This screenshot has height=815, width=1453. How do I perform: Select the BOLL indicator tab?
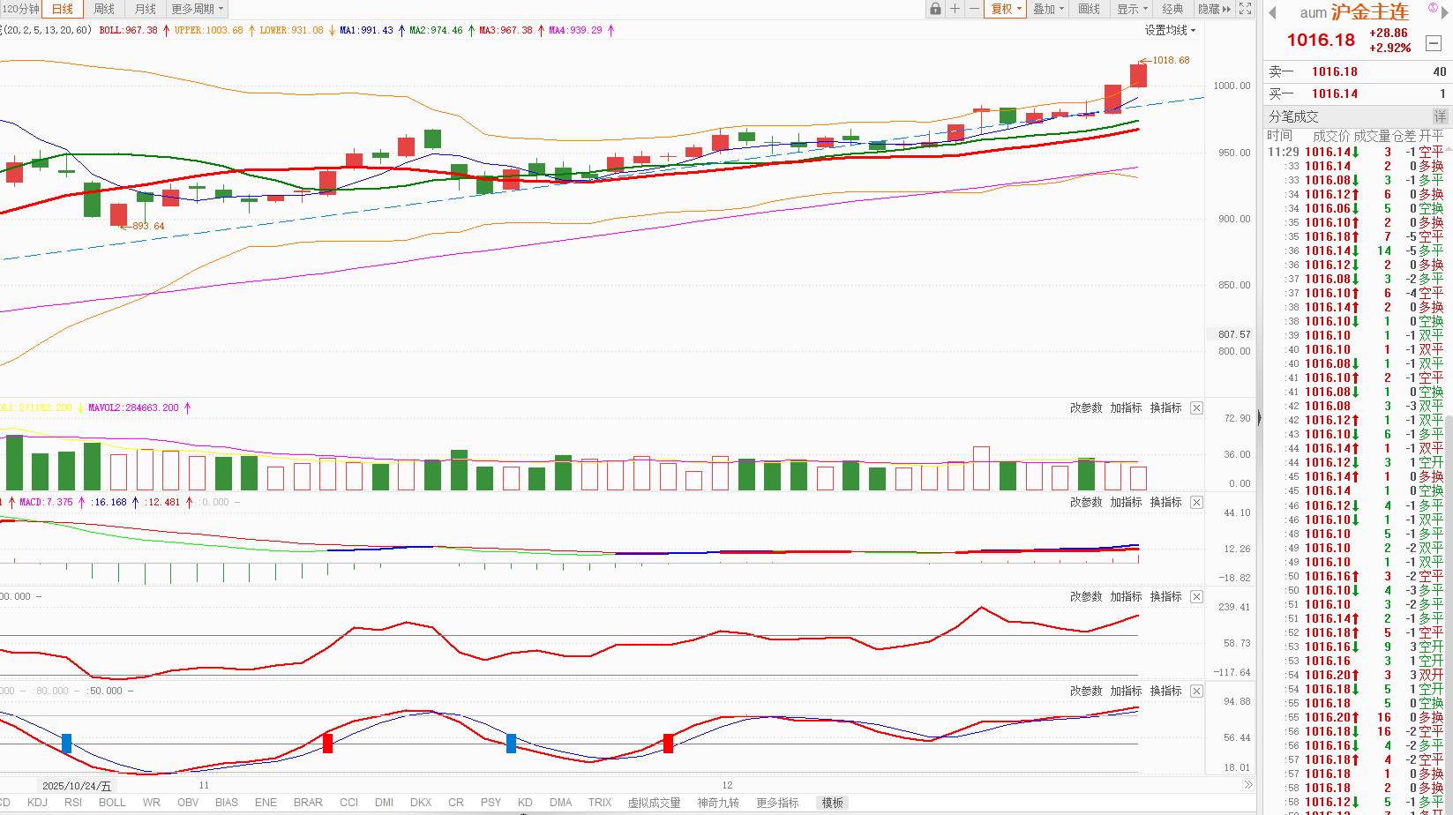112,803
